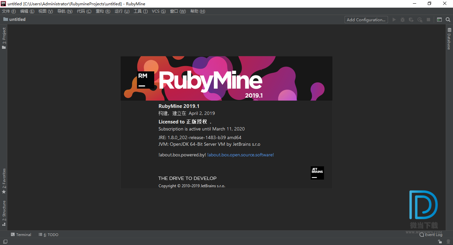The height and width of the screenshot is (245, 453).
Task: Open the Event Log panel
Action: click(x=431, y=235)
